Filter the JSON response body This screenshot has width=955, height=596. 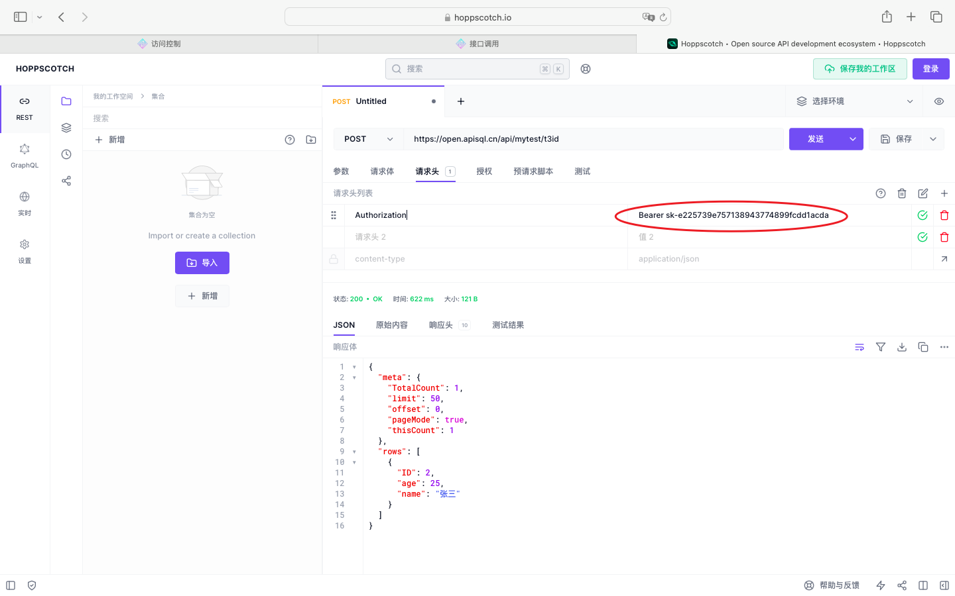pyautogui.click(x=881, y=347)
